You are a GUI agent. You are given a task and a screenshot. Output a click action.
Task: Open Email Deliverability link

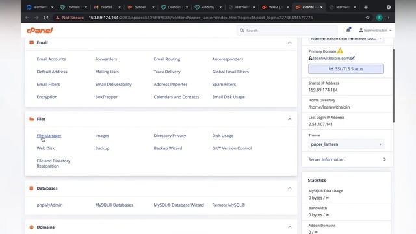[114, 84]
